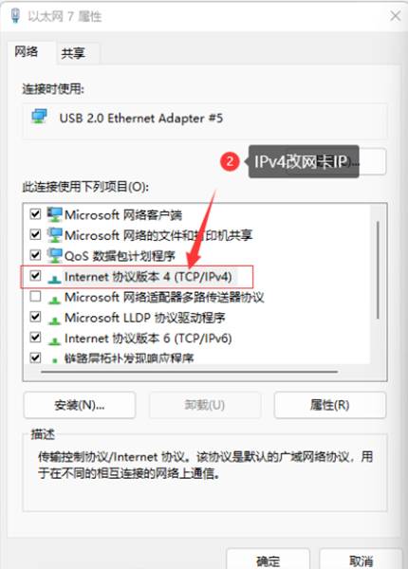Enable 网络适配器多路传送器协议 checkbox
This screenshot has width=408, height=569.
coord(35,296)
